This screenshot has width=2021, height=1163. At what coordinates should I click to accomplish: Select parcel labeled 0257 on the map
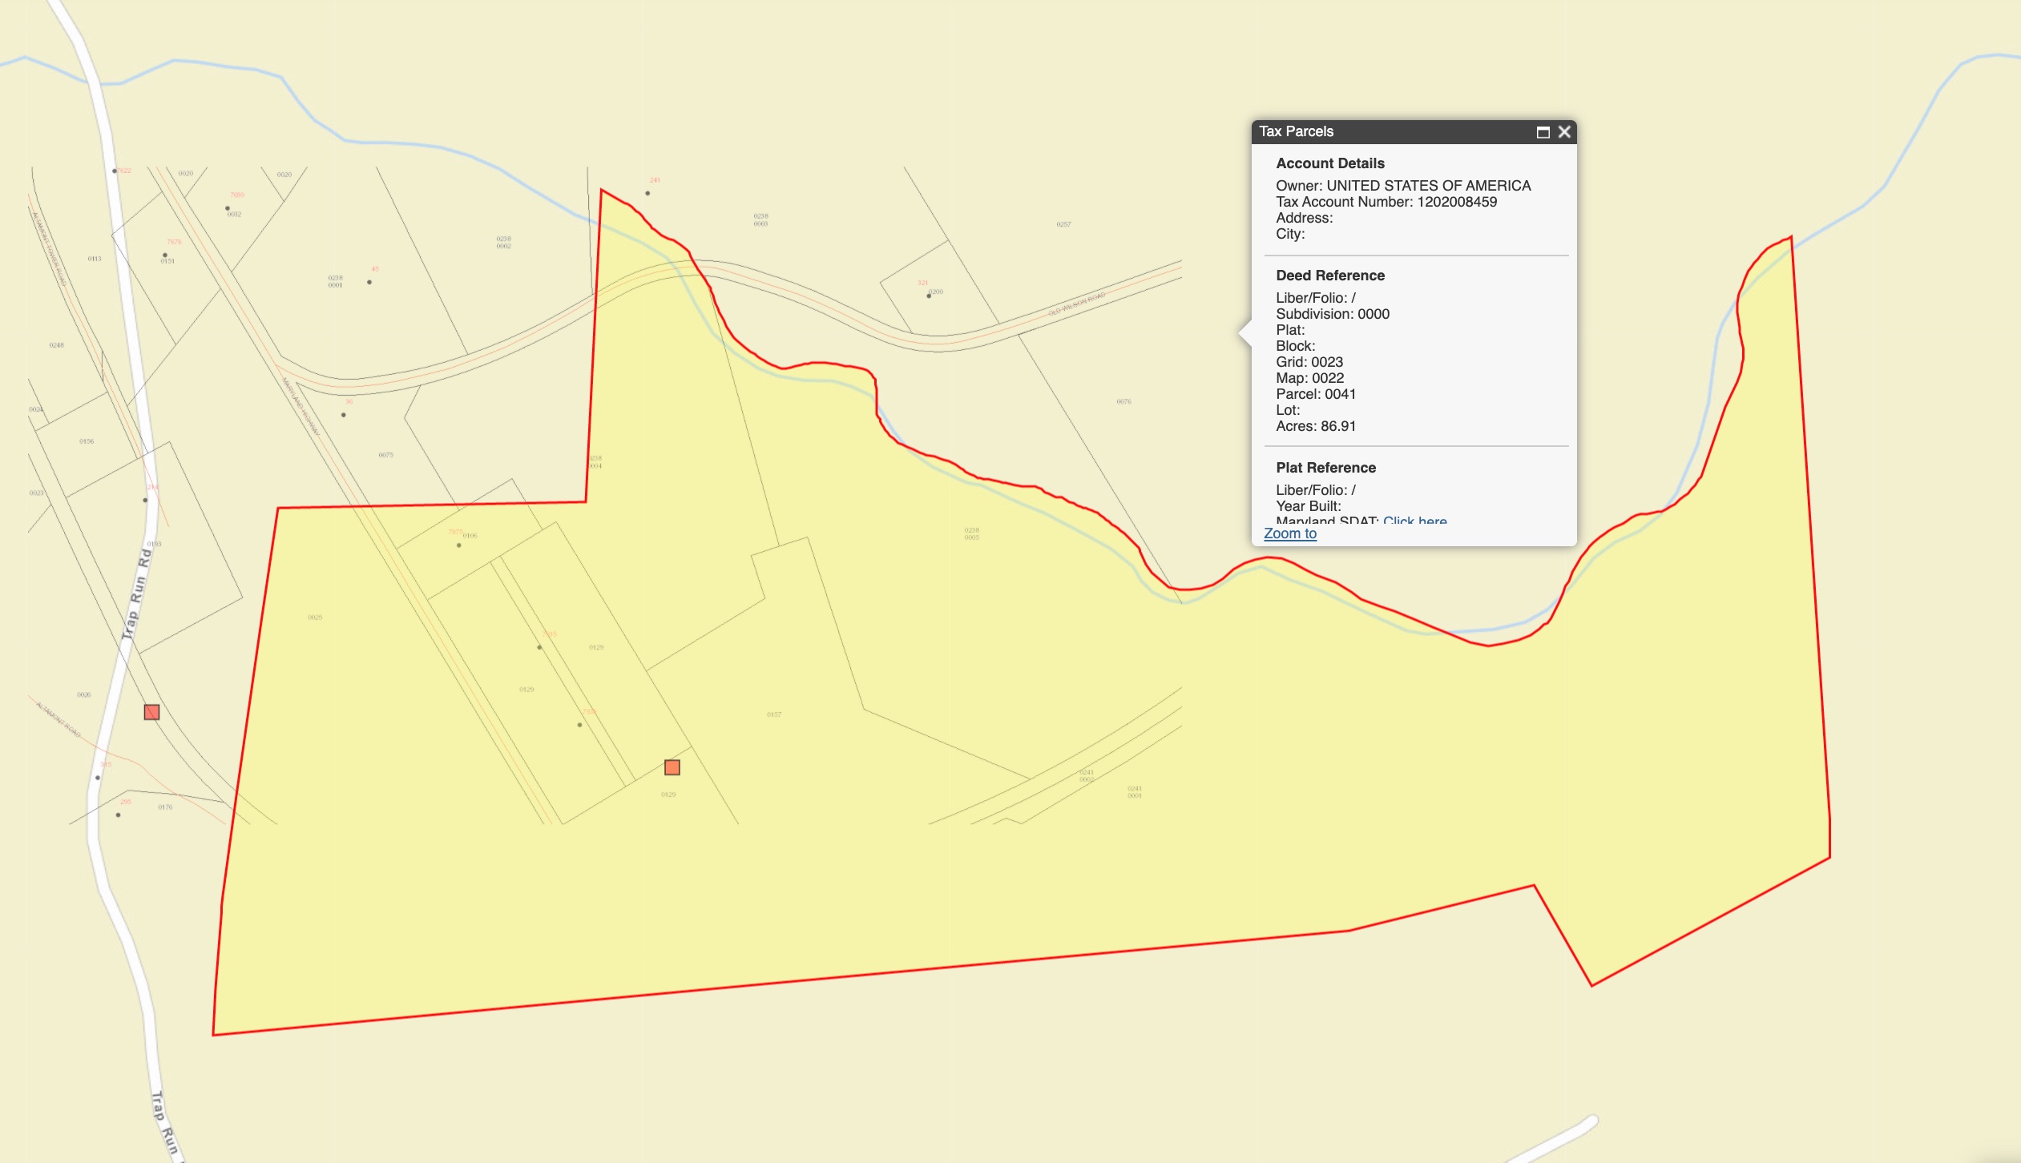(x=1063, y=224)
